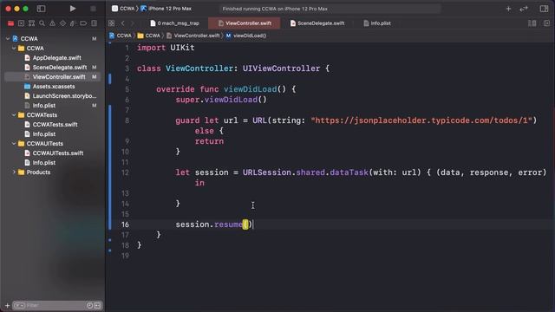Click the word resume on line 16
555x312 pixels.
[x=228, y=224]
